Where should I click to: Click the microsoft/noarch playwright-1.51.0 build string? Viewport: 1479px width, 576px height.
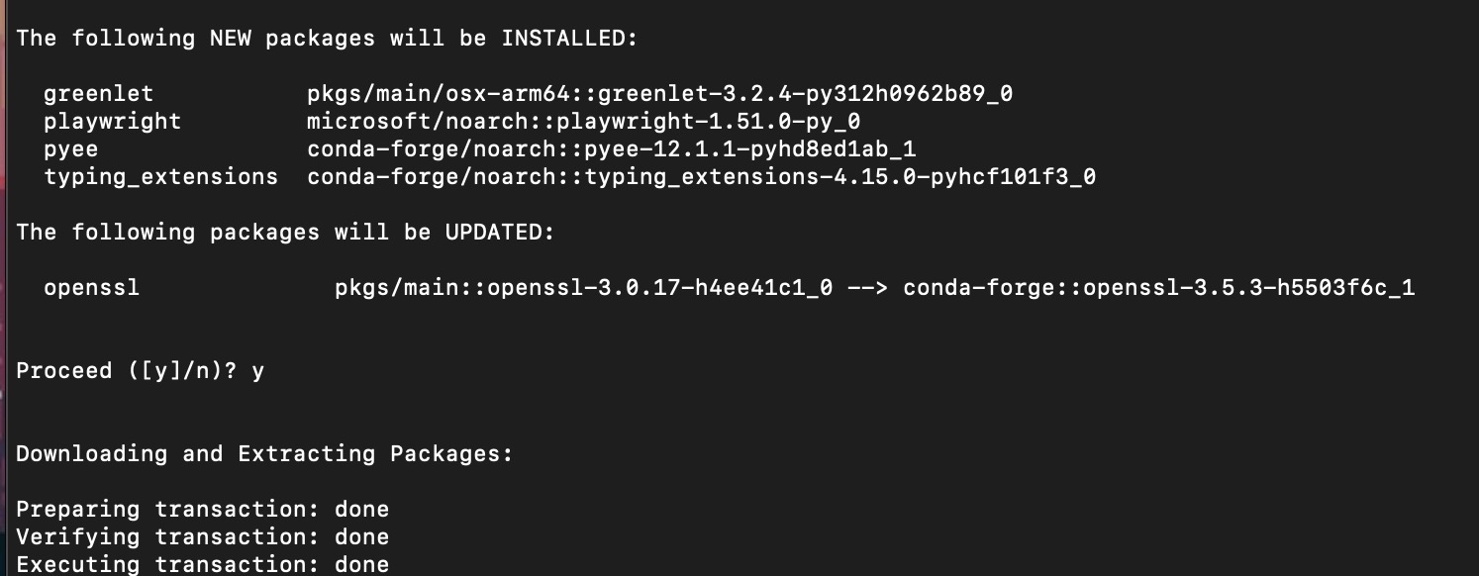coord(583,122)
